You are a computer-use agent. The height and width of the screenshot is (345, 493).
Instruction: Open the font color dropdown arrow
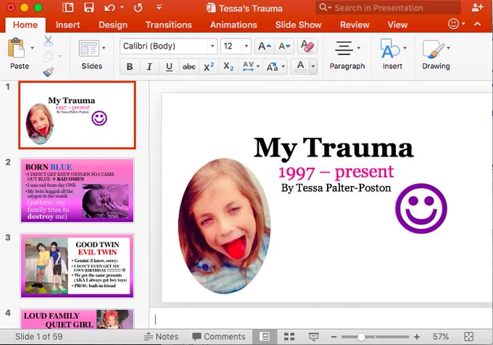tap(313, 66)
